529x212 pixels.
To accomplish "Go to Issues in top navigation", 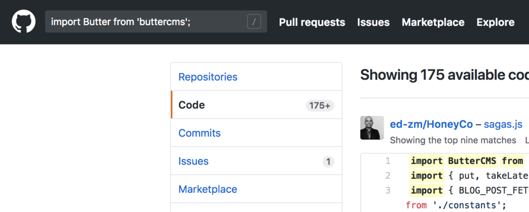I will (x=374, y=22).
